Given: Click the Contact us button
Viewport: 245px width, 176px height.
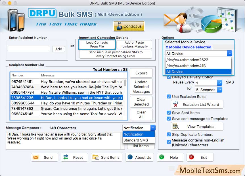Looking at the screenshot, I should pos(129,26).
